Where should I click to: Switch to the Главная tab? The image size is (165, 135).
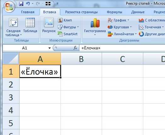click(x=28, y=12)
